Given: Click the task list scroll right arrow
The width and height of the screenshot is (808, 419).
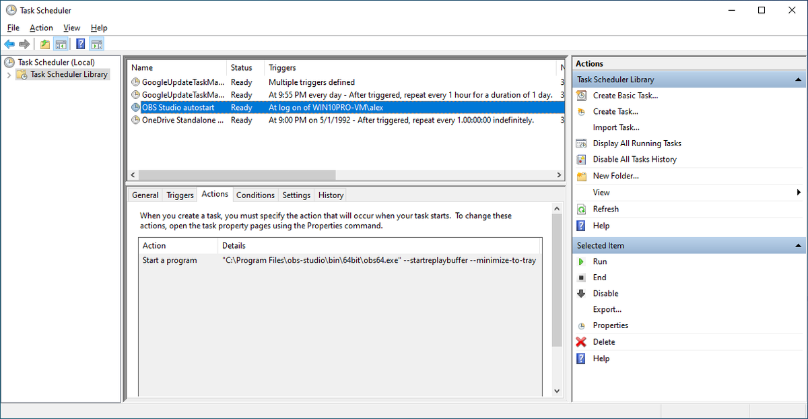Looking at the screenshot, I should (558, 175).
